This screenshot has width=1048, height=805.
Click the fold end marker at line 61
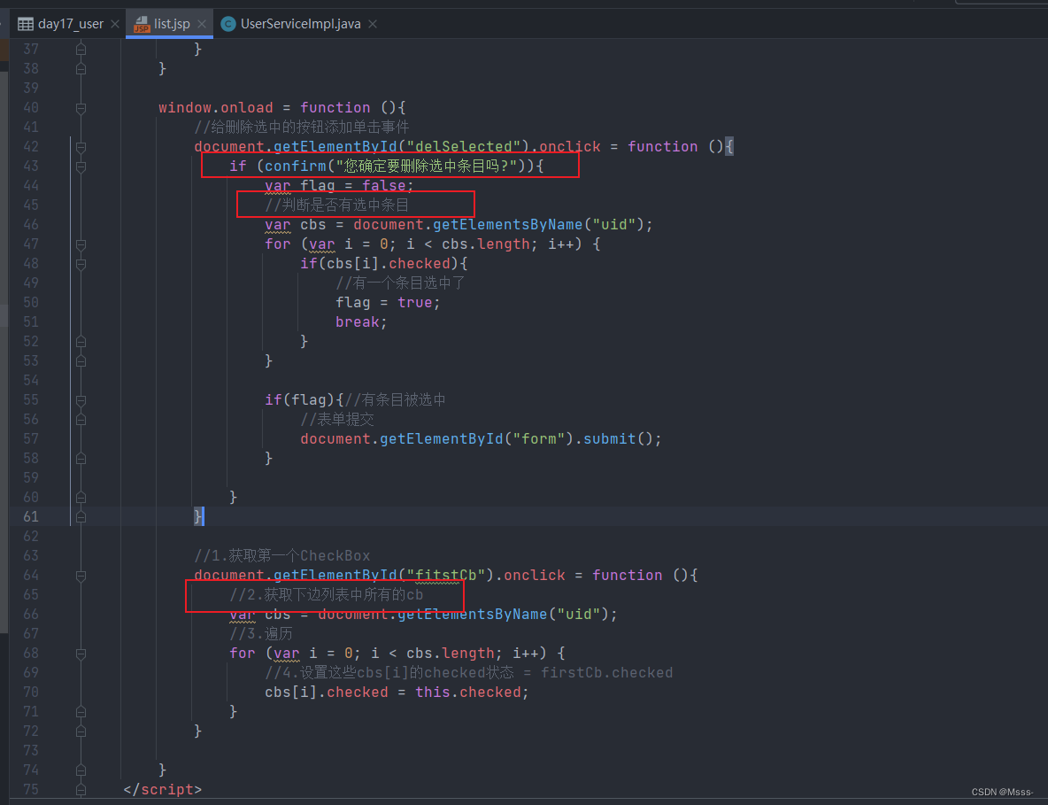[x=81, y=517]
